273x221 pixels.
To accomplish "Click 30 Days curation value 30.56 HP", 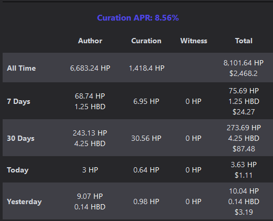I will tap(146, 138).
